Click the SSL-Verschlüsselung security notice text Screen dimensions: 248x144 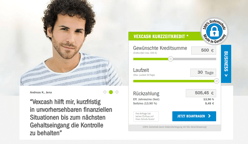pyautogui.click(x=175, y=127)
